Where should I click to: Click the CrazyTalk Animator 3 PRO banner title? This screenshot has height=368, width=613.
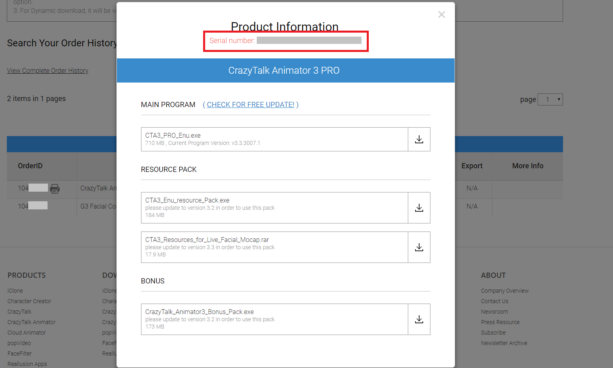point(284,70)
